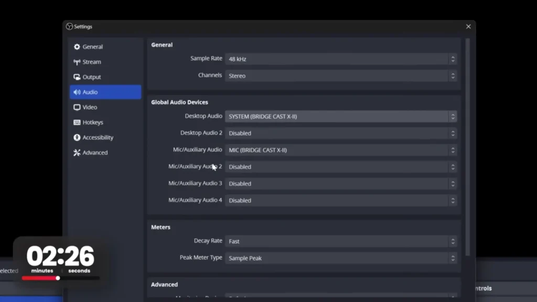Click the General gear icon in sidebar

coord(77,47)
